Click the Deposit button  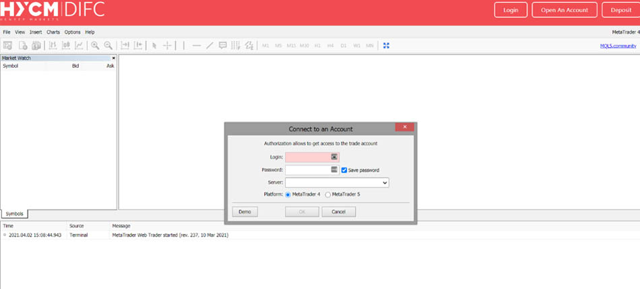(621, 10)
